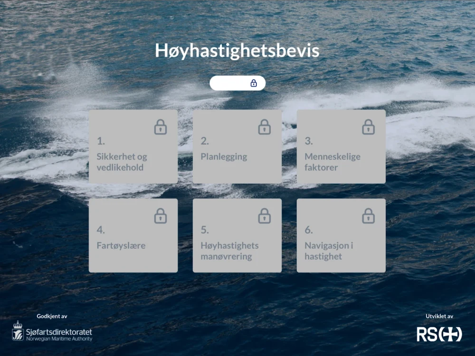The width and height of the screenshot is (475, 356).
Task: Click the Utviklet av label
Action: pyautogui.click(x=439, y=316)
